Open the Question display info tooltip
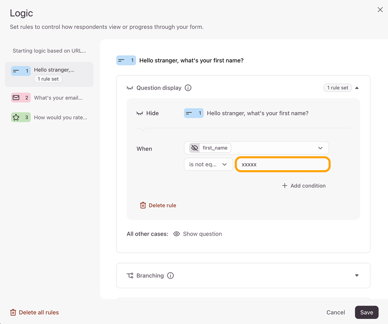This screenshot has width=388, height=324. [188, 88]
